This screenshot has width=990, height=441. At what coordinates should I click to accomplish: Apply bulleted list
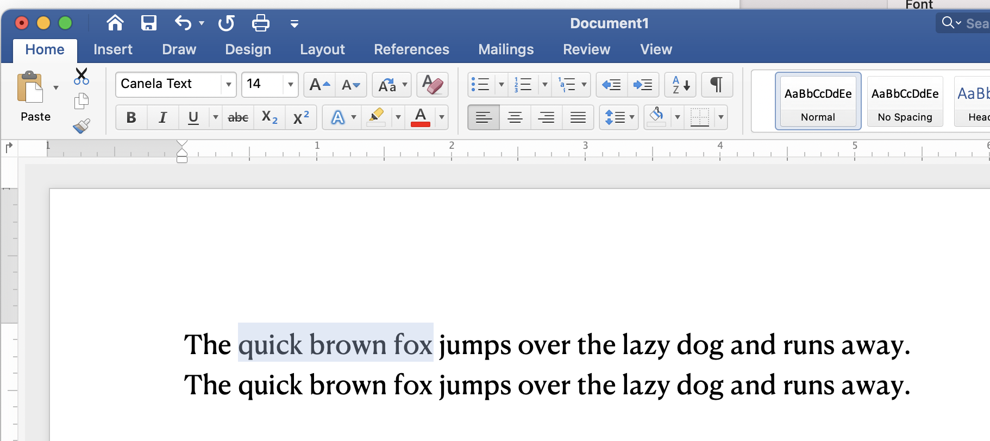pos(481,85)
